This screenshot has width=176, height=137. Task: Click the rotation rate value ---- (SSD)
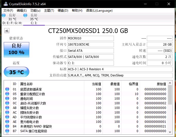160,51
